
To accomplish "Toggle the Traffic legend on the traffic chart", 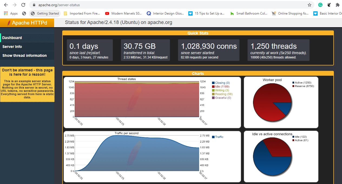I will click(x=218, y=137).
